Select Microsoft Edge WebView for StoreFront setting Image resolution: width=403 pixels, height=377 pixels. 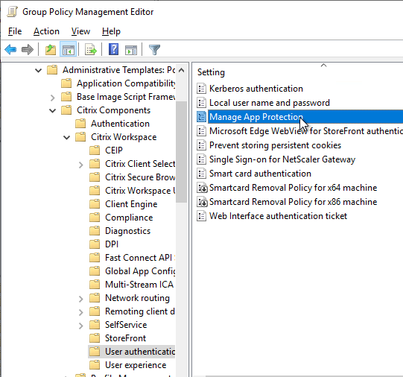(x=306, y=131)
